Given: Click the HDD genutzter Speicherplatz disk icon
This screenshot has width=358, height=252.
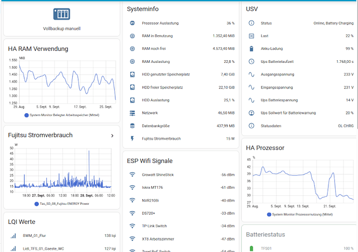Looking at the screenshot, I should click(x=132, y=74).
